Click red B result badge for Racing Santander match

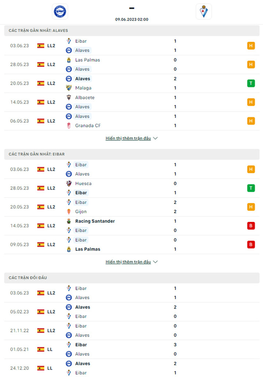[x=251, y=226]
